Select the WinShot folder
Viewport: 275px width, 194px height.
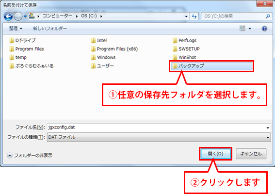coord(184,57)
